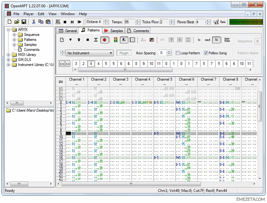Enable the Loop Pattern checkbox
The height and width of the screenshot is (203, 267).
pos(178,53)
